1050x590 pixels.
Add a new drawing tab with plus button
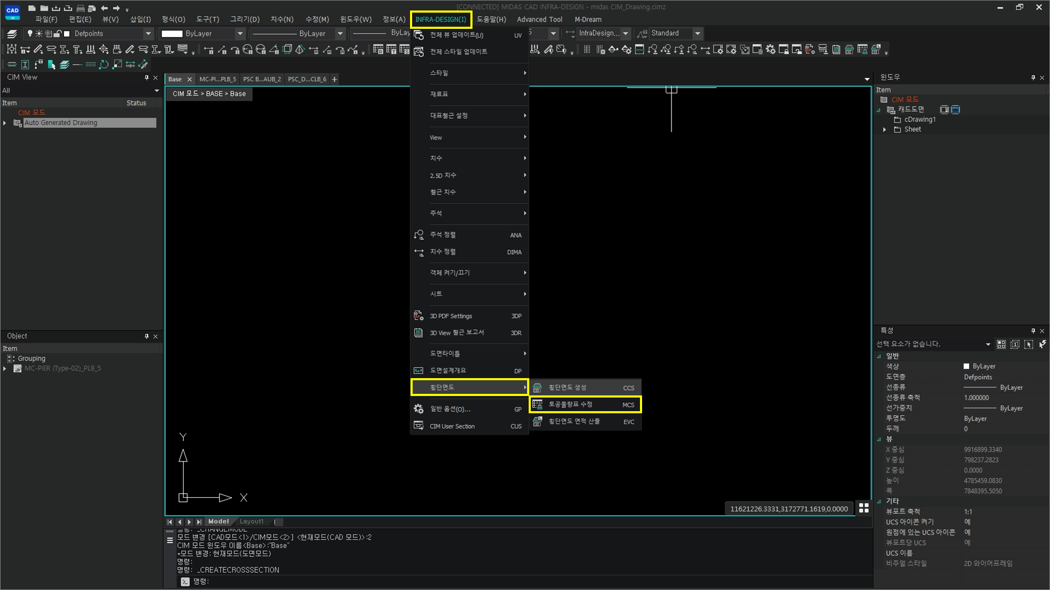coord(334,79)
